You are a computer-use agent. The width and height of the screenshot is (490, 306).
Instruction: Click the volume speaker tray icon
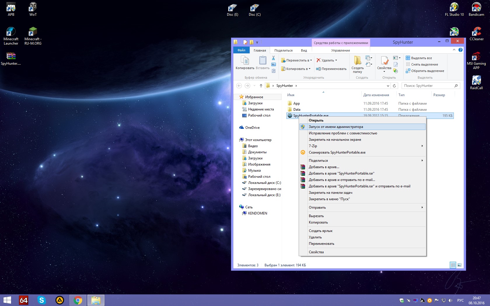coord(450,300)
